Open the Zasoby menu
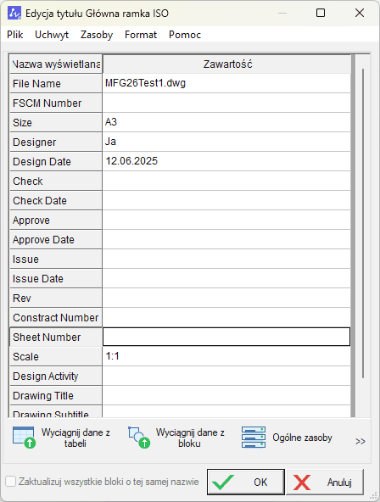This screenshot has width=380, height=502. point(97,35)
